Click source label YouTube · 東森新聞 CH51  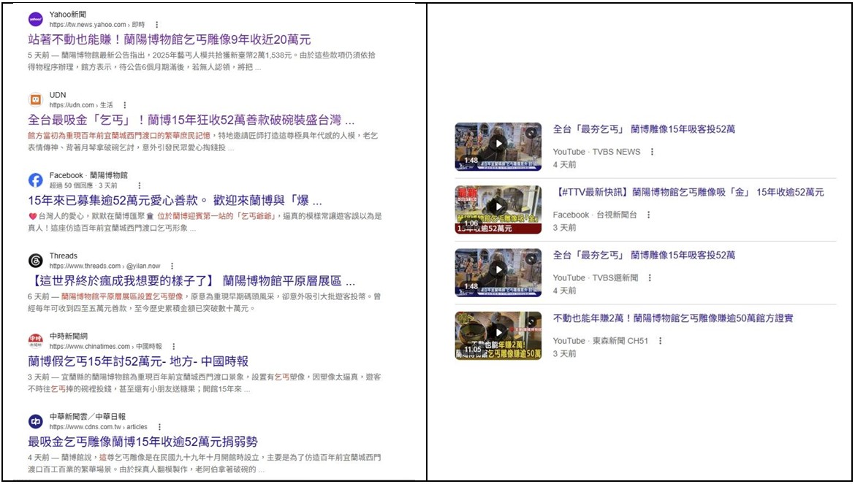coord(601,341)
